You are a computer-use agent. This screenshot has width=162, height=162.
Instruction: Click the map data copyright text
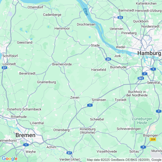coord(124,160)
